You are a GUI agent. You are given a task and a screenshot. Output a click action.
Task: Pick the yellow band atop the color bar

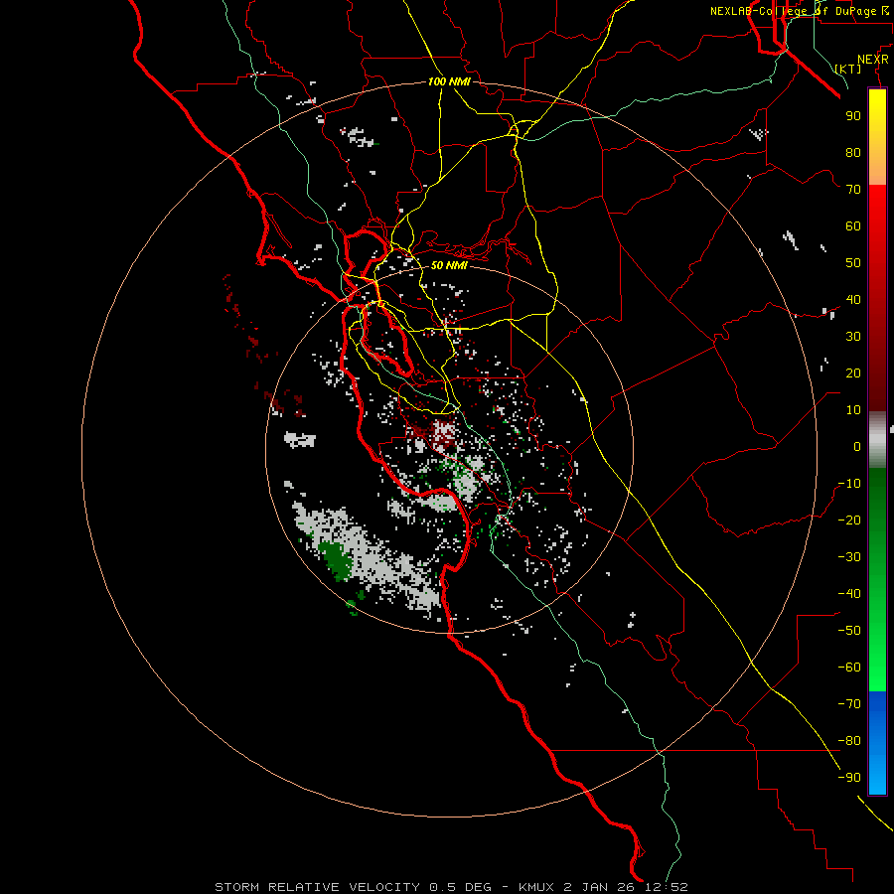pos(877,137)
